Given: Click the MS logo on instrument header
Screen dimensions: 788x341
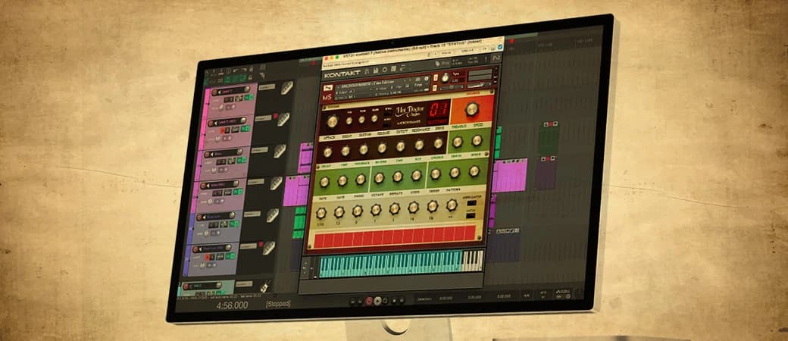Looking at the screenshot, I should coord(327,96).
